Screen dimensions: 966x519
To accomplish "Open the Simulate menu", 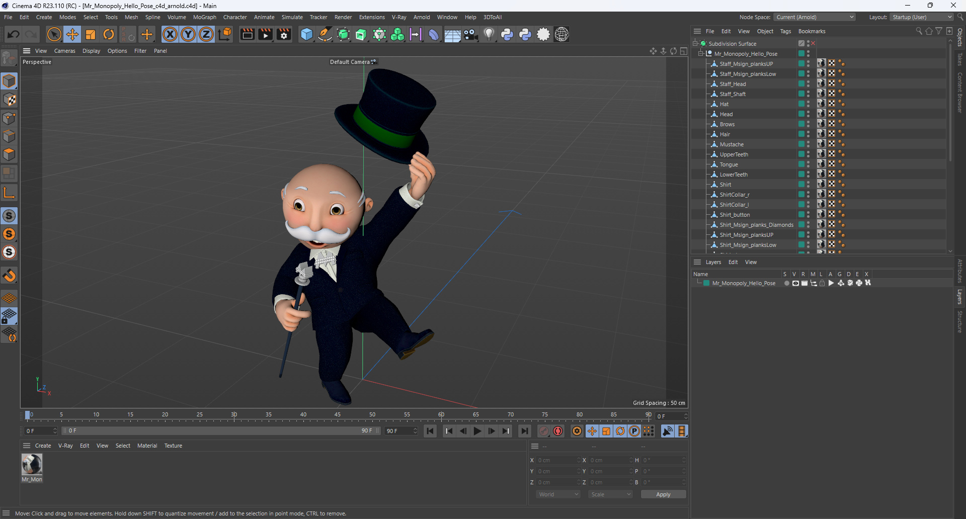I will point(292,17).
